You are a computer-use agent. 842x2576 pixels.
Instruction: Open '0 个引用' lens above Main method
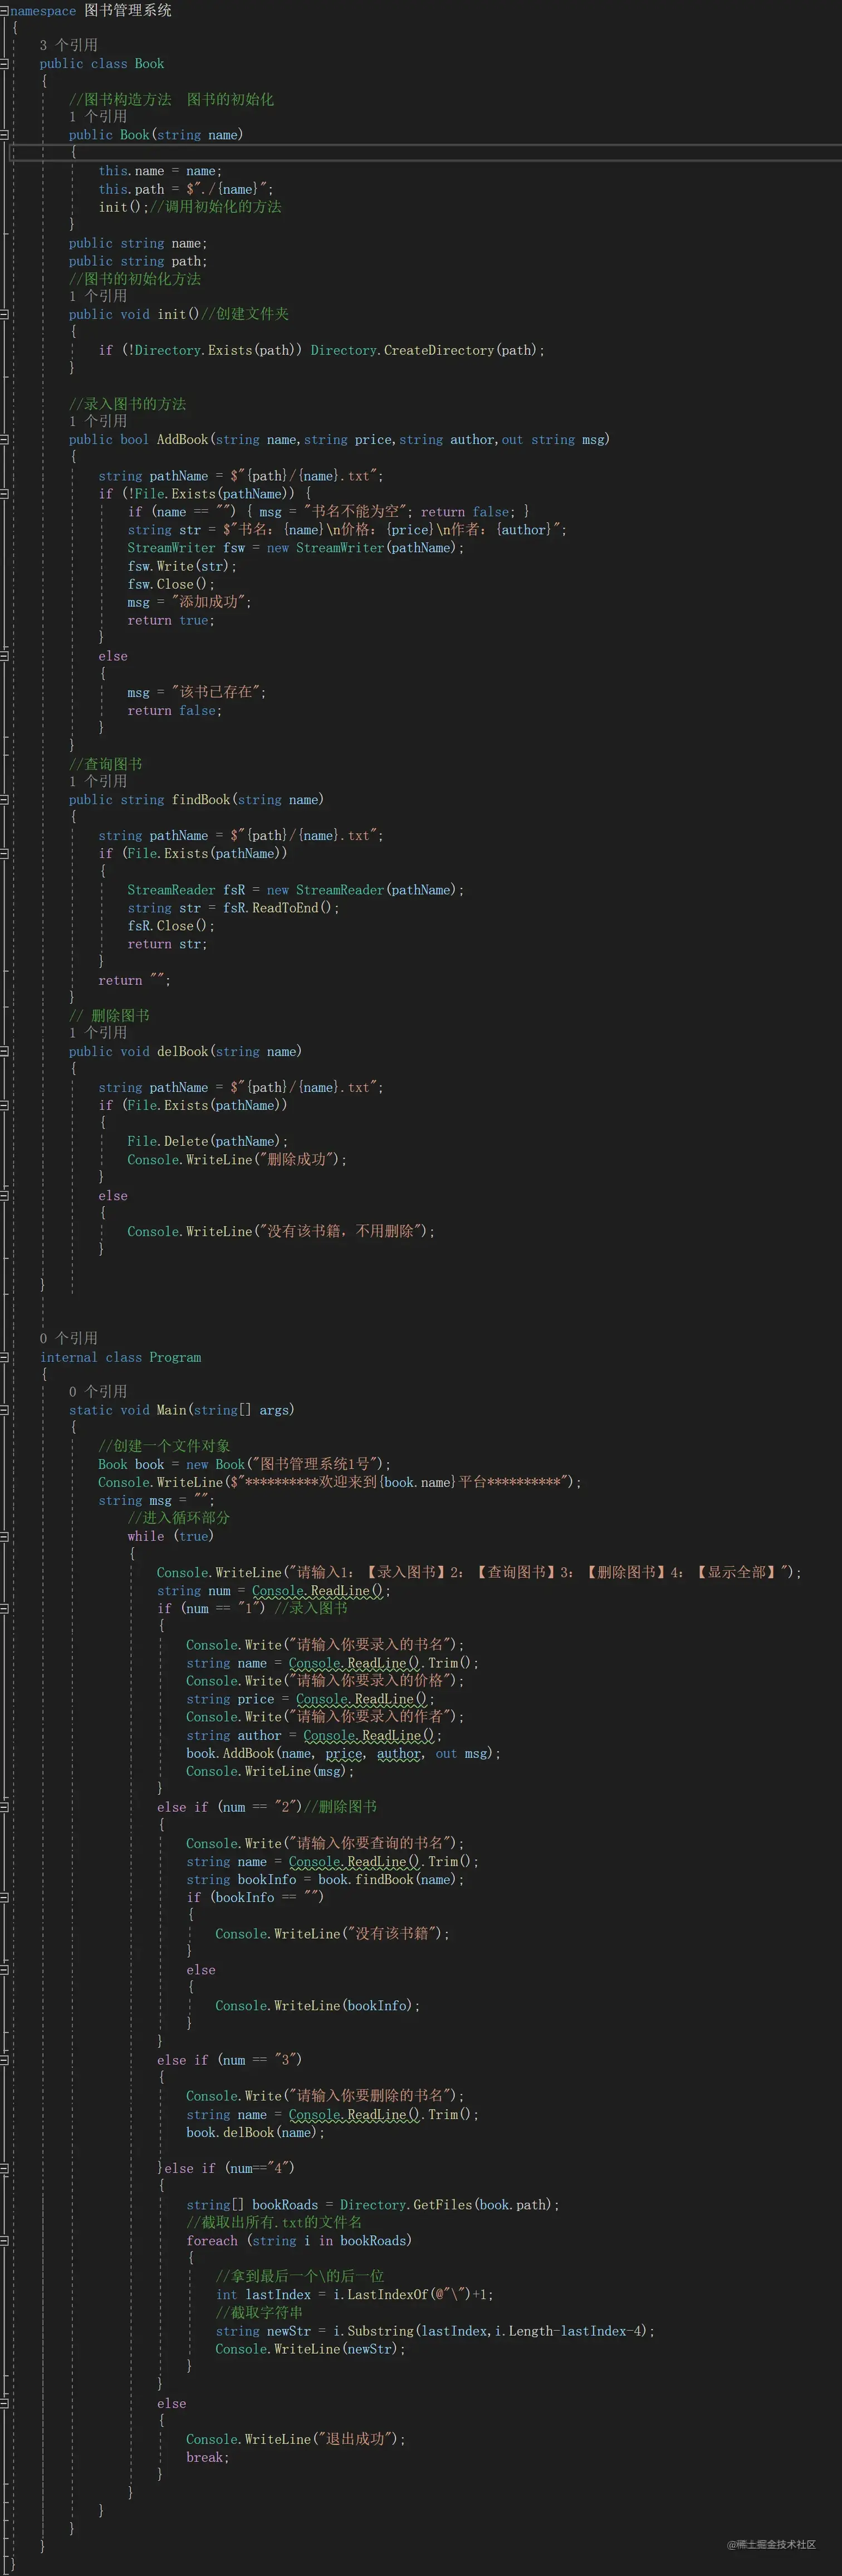tap(98, 1392)
